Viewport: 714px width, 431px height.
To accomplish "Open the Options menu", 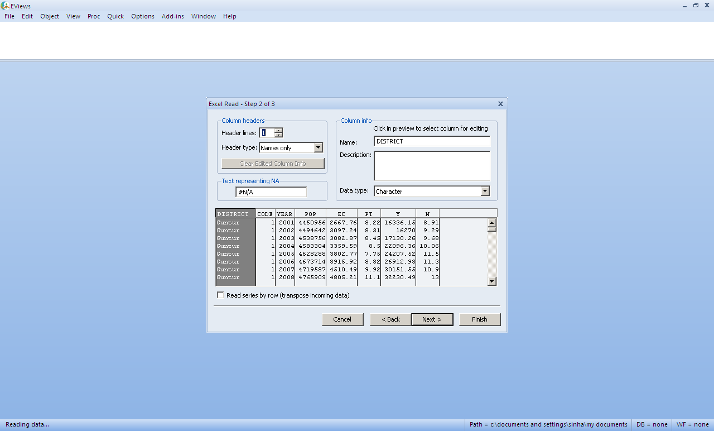I will [143, 16].
